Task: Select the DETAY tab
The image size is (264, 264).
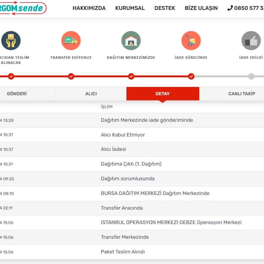Action: click(163, 93)
